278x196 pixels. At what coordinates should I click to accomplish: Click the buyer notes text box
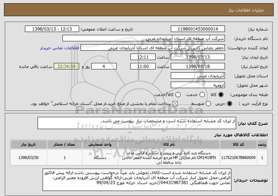137,180
